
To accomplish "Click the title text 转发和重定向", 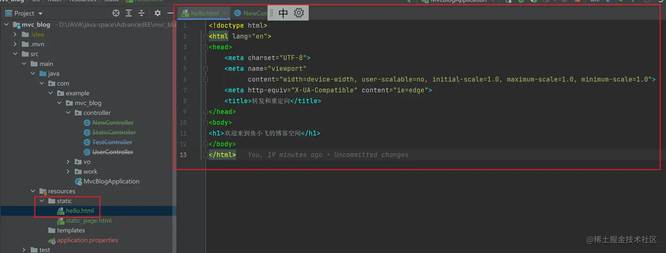I will coord(271,101).
